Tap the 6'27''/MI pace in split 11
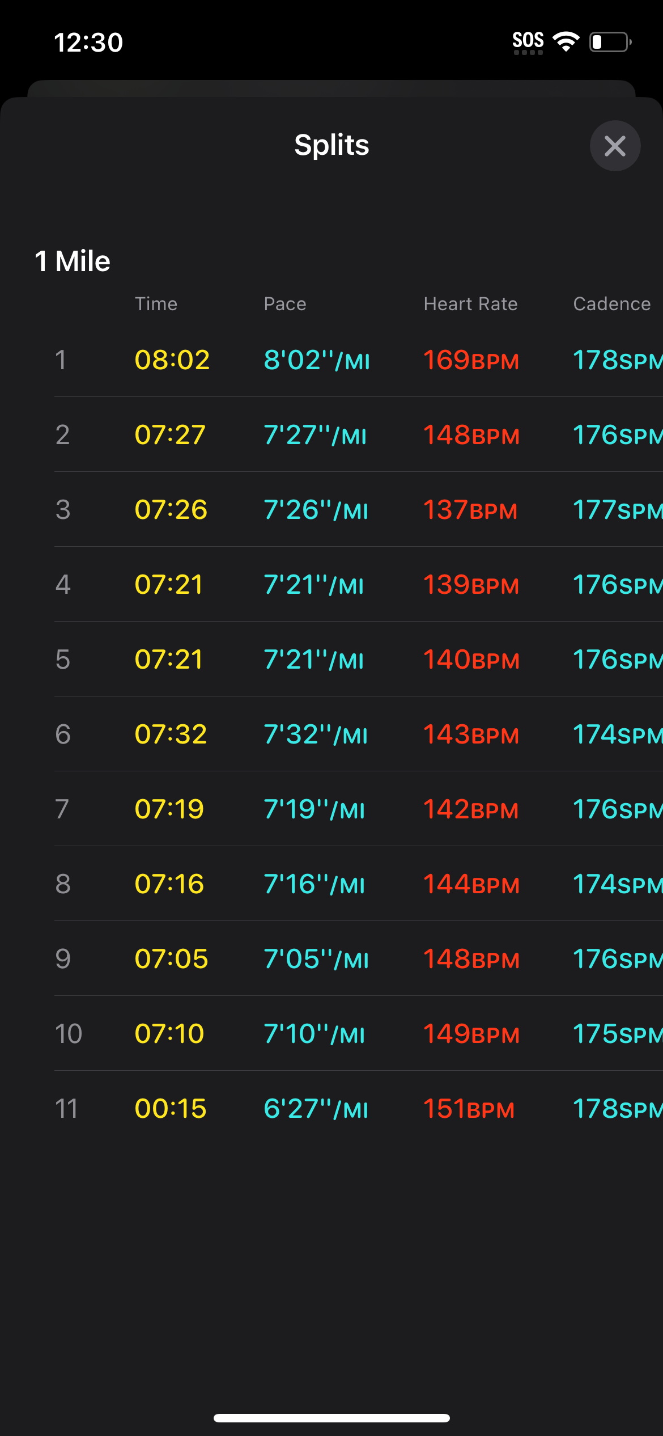This screenshot has width=663, height=1436. tap(316, 1109)
